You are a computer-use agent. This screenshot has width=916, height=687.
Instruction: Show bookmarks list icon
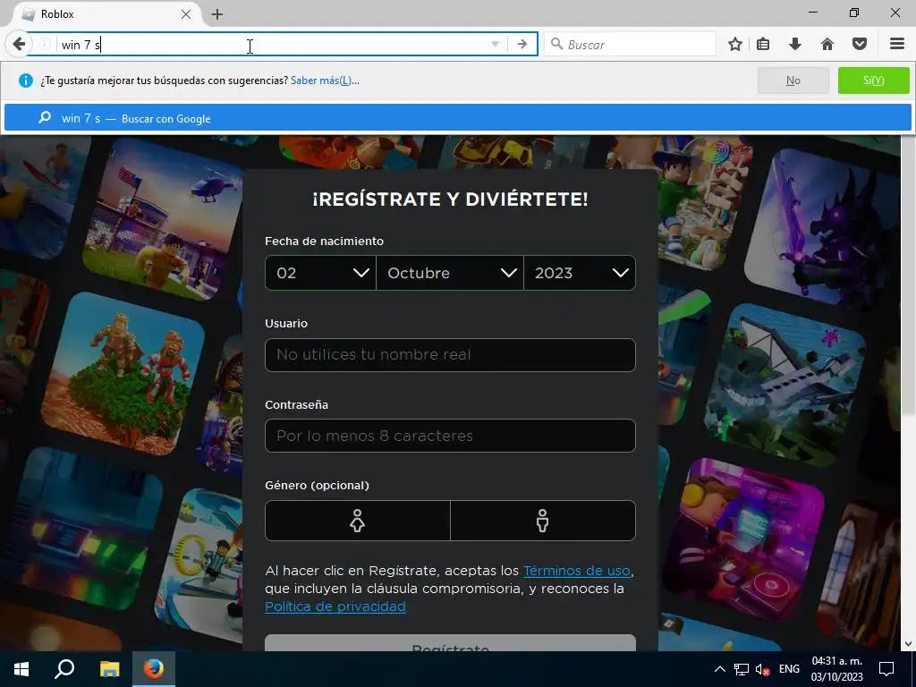(x=763, y=45)
